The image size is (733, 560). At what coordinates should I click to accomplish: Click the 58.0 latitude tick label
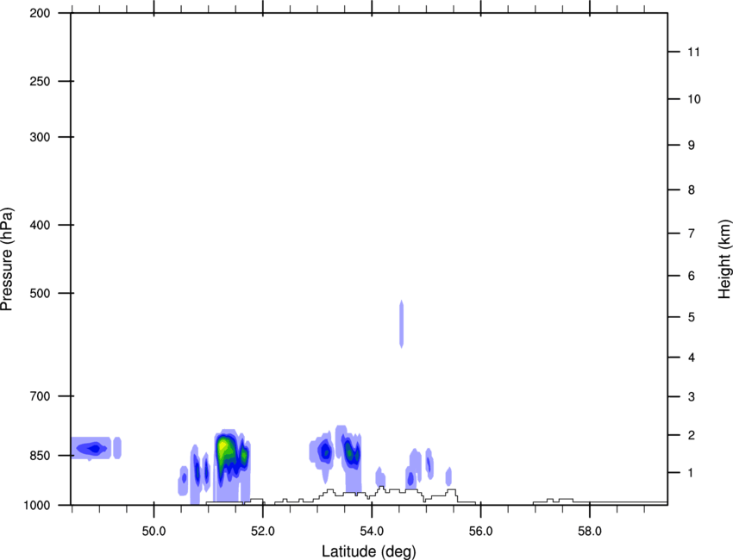[590, 532]
